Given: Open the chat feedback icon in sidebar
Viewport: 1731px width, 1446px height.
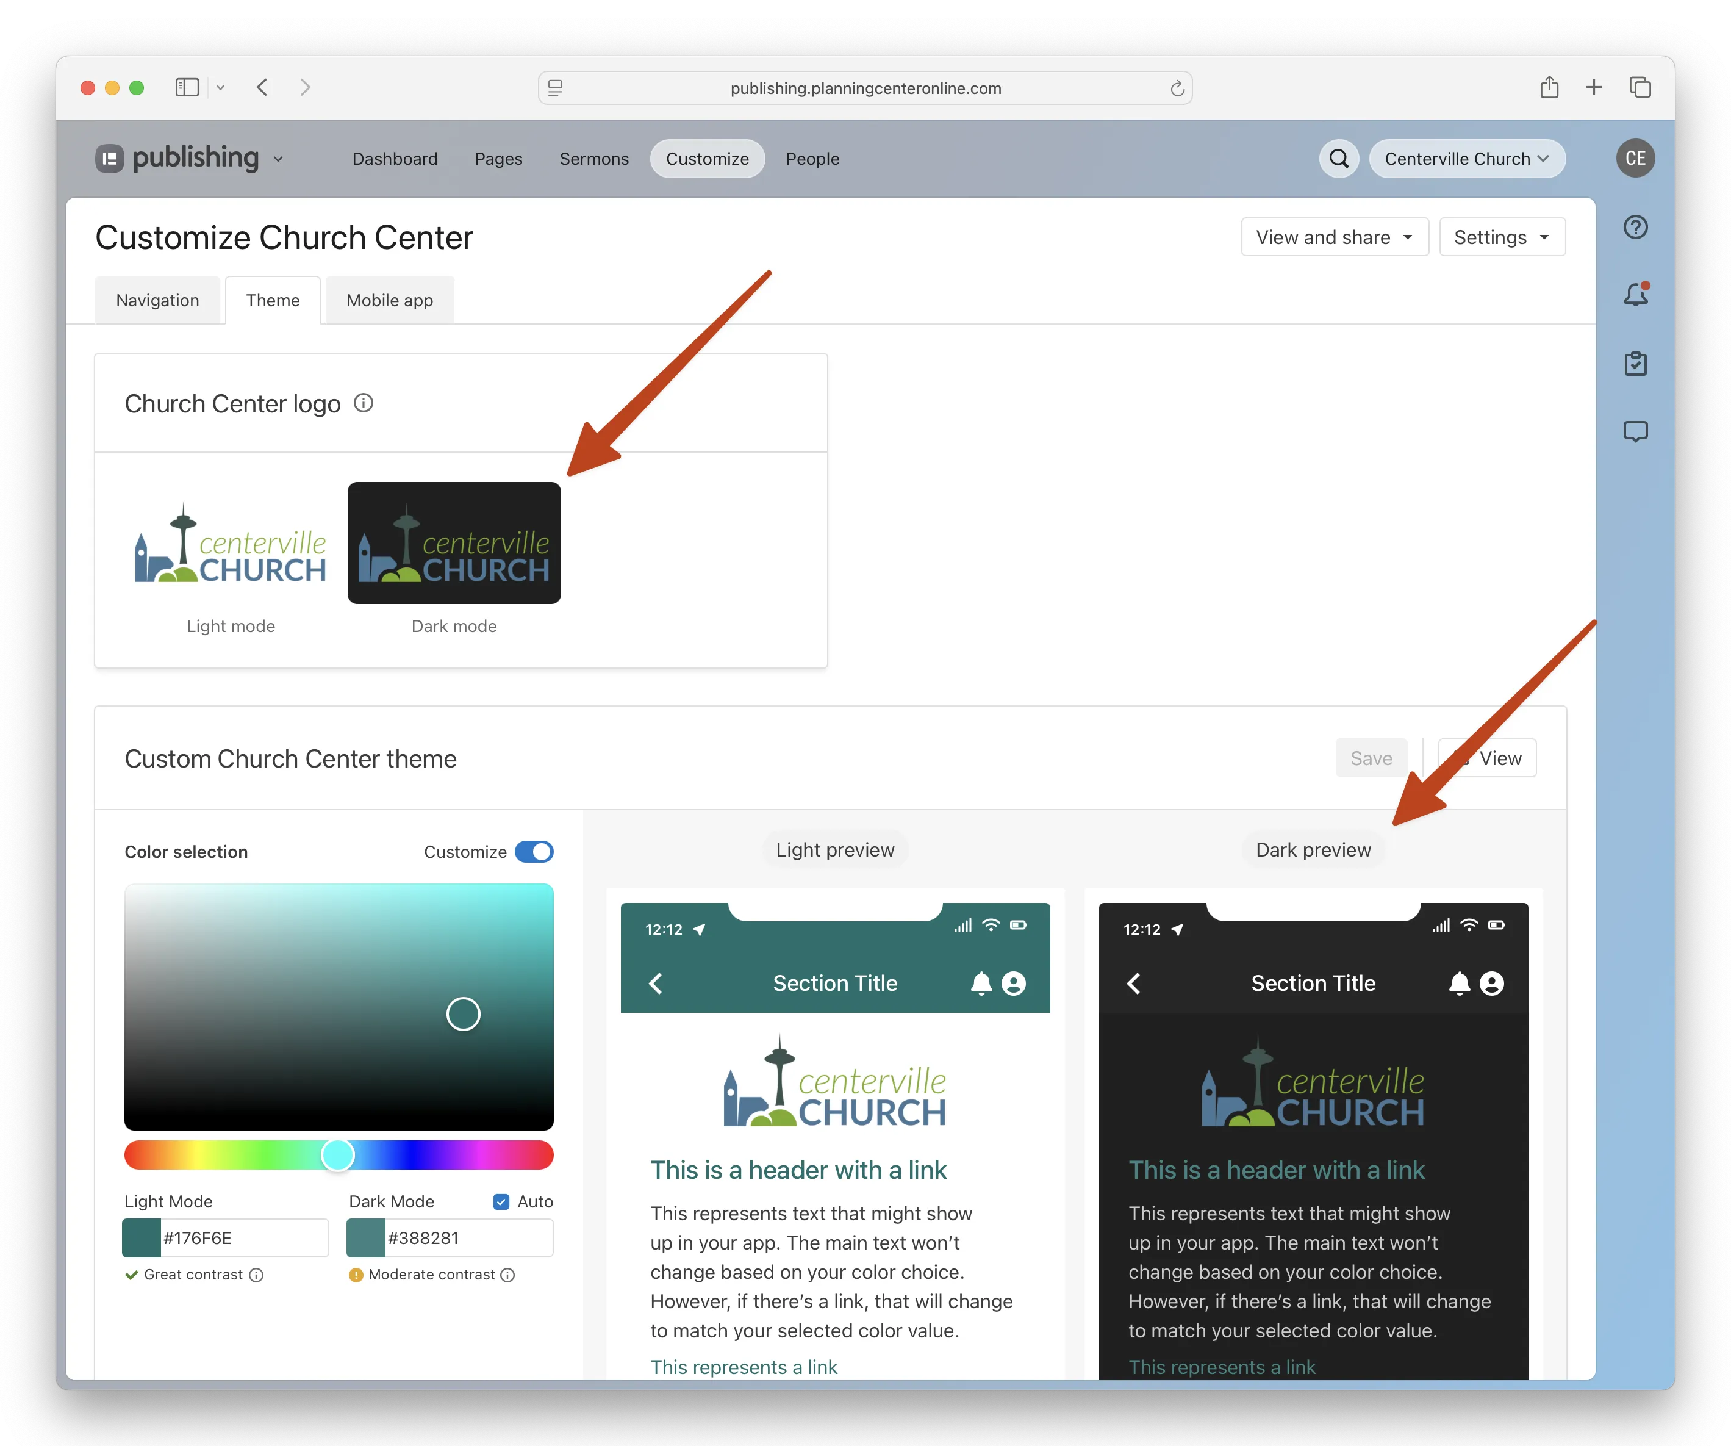Looking at the screenshot, I should tap(1635, 430).
